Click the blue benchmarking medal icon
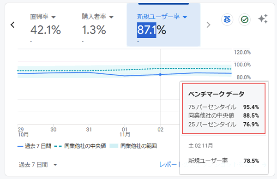The height and width of the screenshot is (179, 277). pyautogui.click(x=227, y=19)
